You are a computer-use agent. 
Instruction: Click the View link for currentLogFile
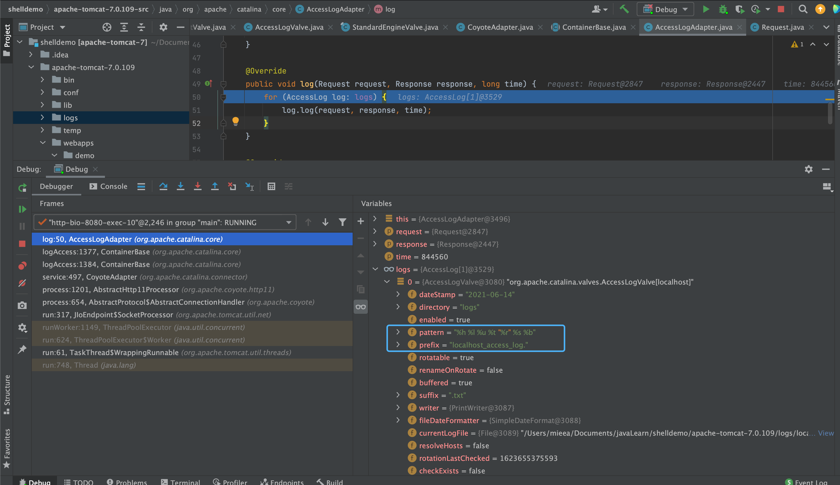point(825,433)
